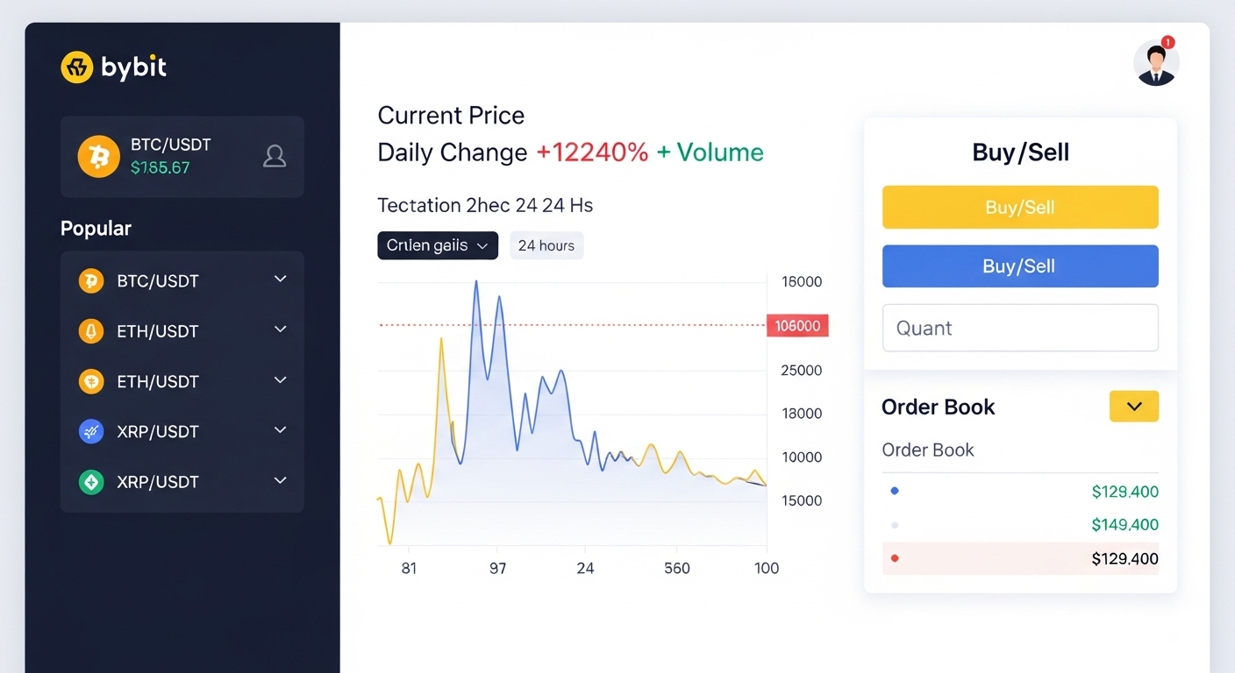Open the 'Crtlen gaiis' dropdown above the chart
Viewport: 1235px width, 673px height.
pos(437,245)
